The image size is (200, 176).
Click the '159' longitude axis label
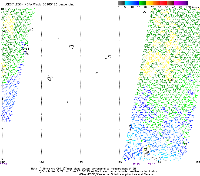(120, 162)
